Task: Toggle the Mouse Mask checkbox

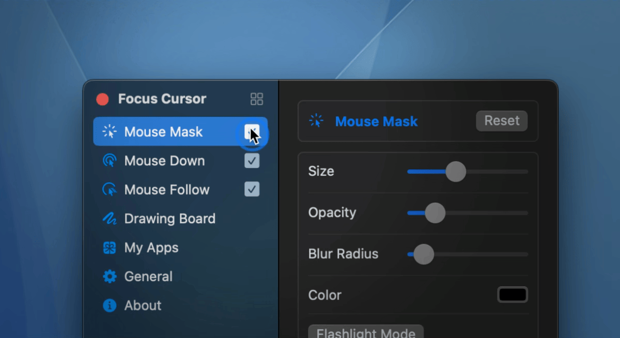Action: point(252,132)
